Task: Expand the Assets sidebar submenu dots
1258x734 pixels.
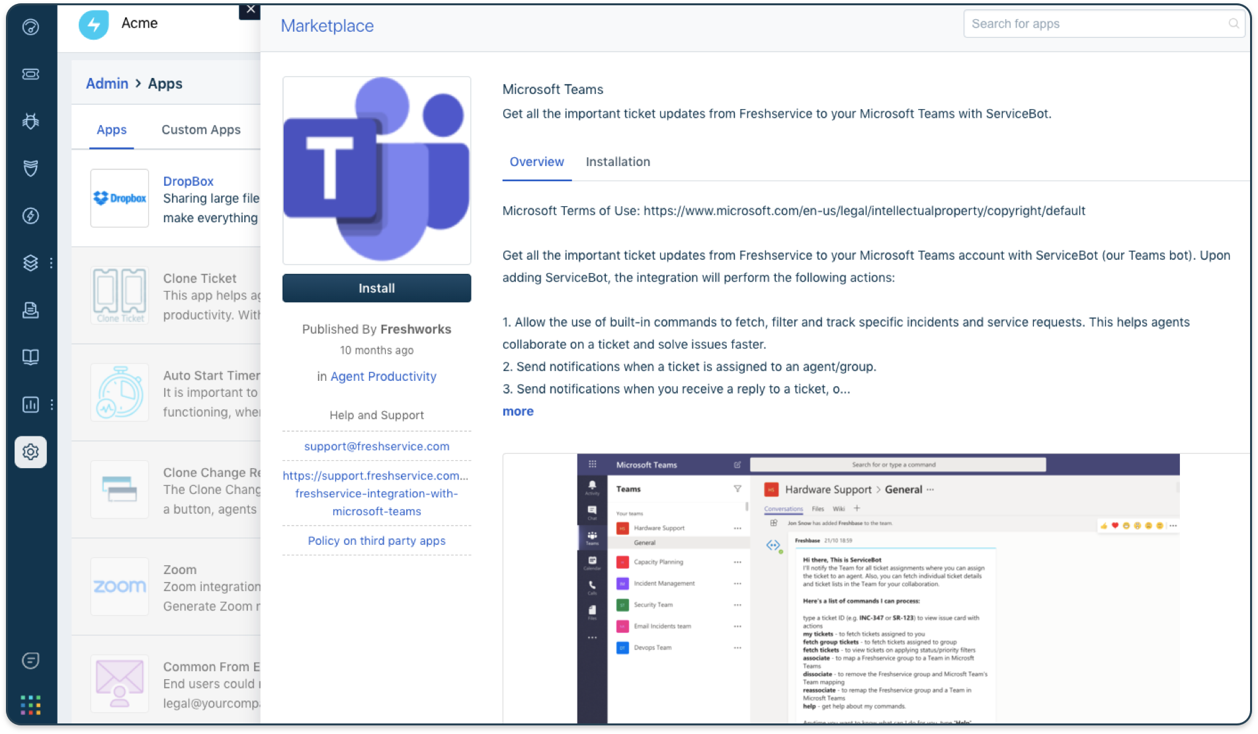Action: (52, 263)
